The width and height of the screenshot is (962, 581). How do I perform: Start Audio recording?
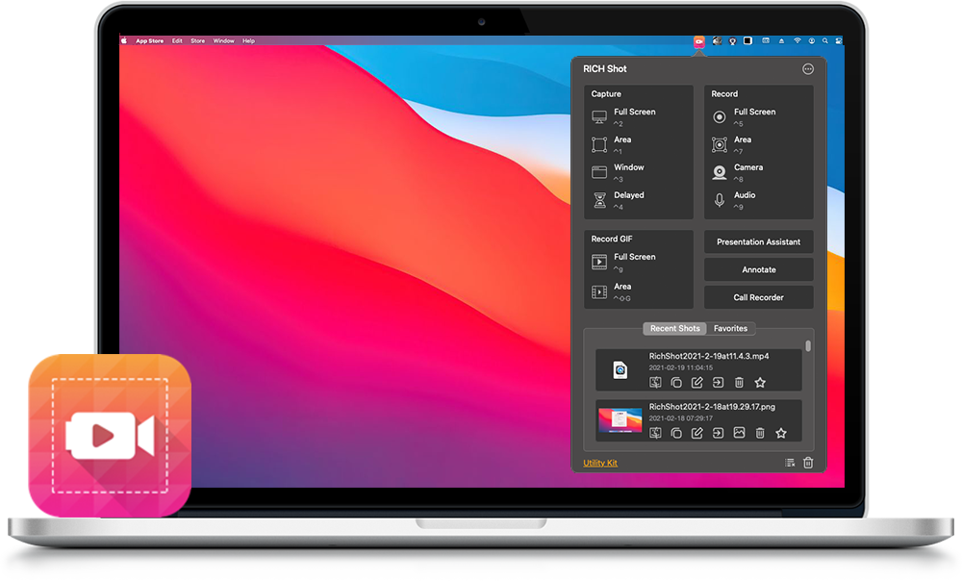(734, 200)
